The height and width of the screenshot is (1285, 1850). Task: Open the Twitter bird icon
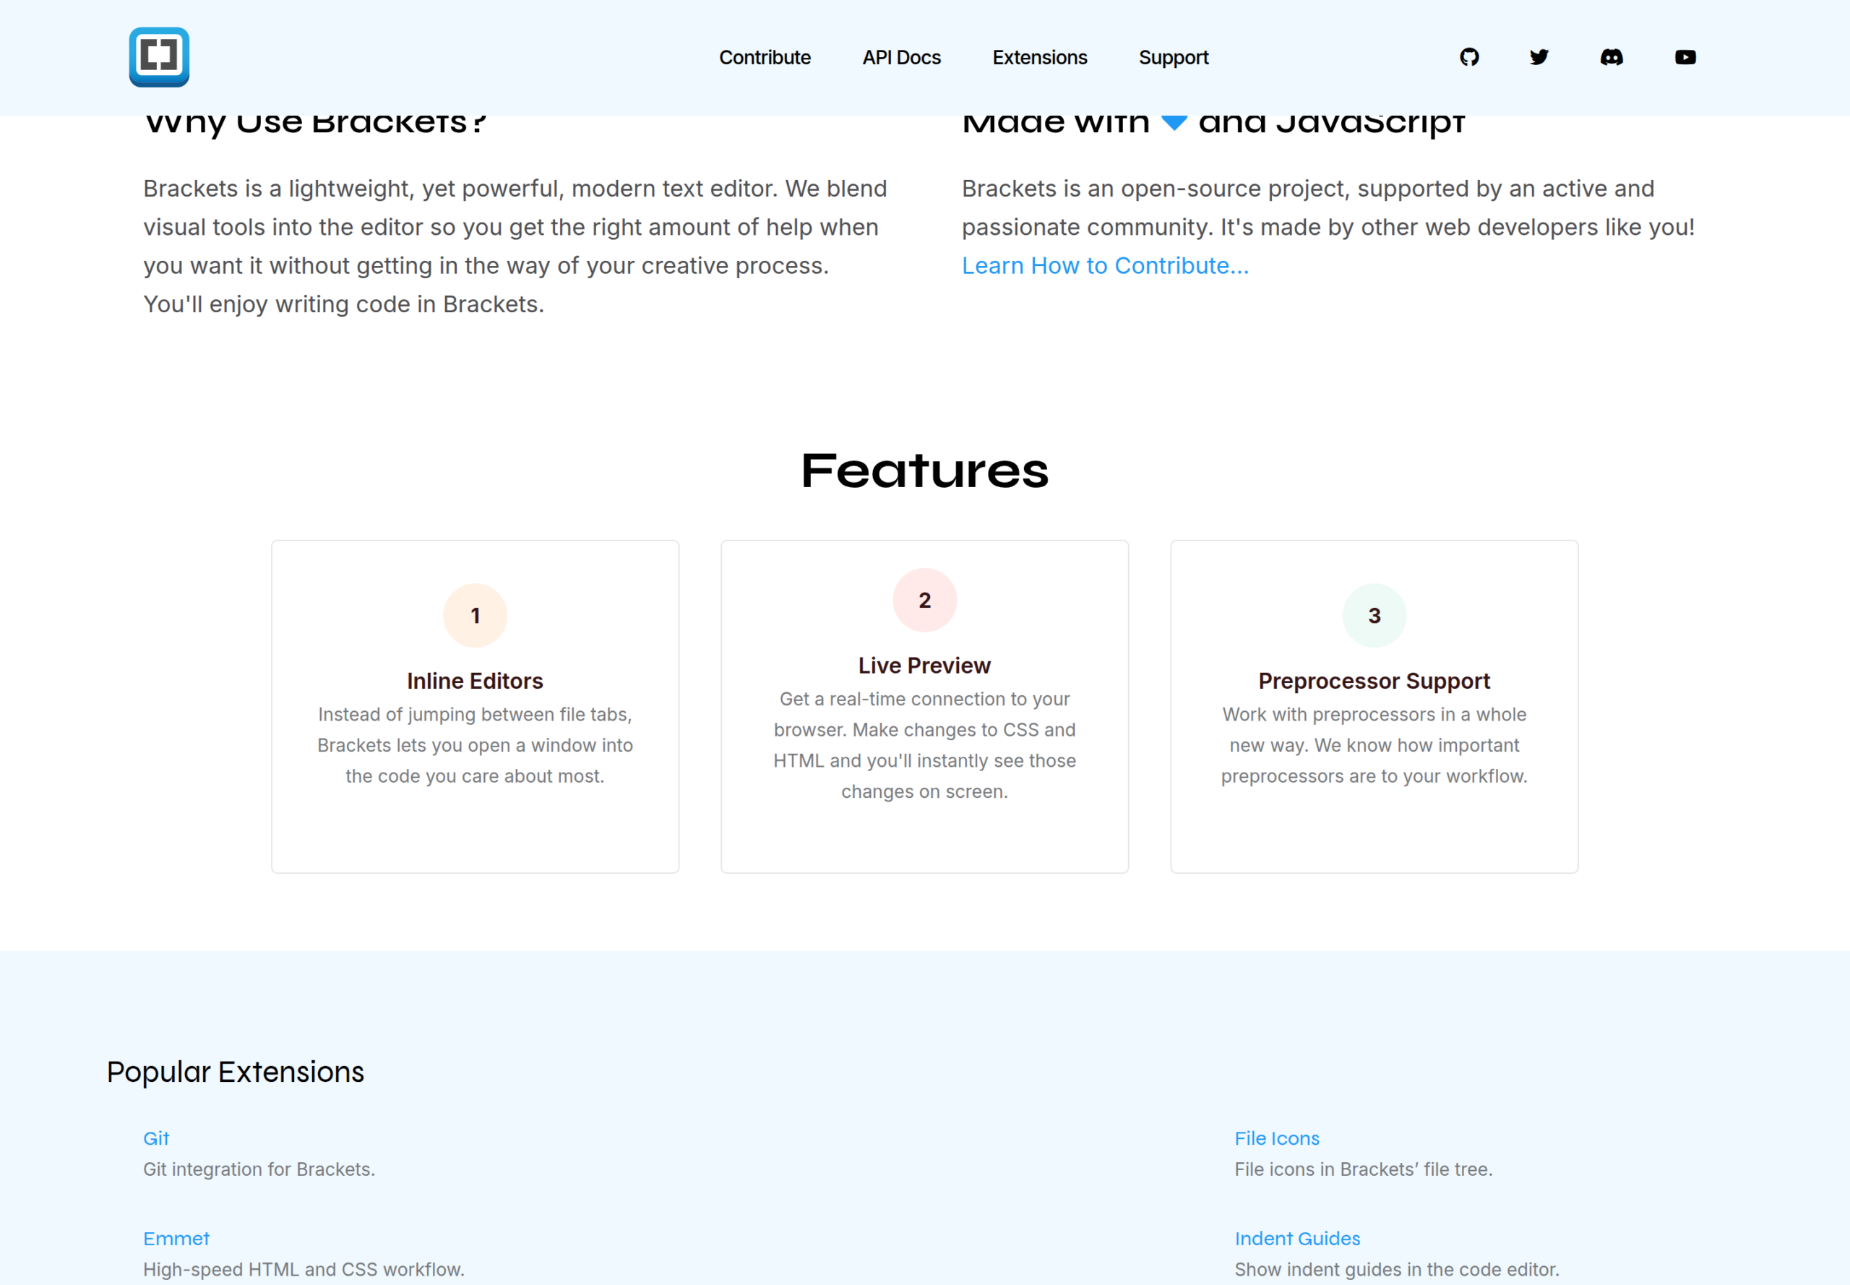coord(1539,57)
